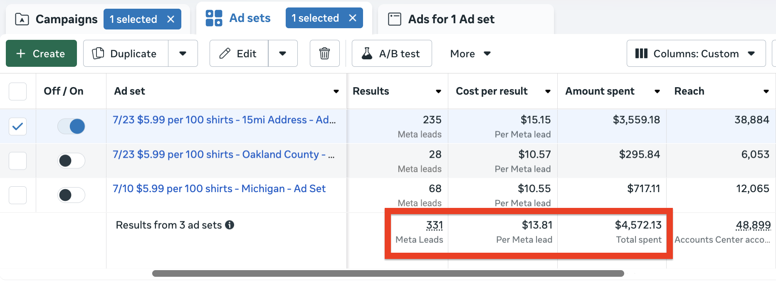Turn off the 15mi Address ad set toggle
The width and height of the screenshot is (776, 283).
tap(71, 126)
